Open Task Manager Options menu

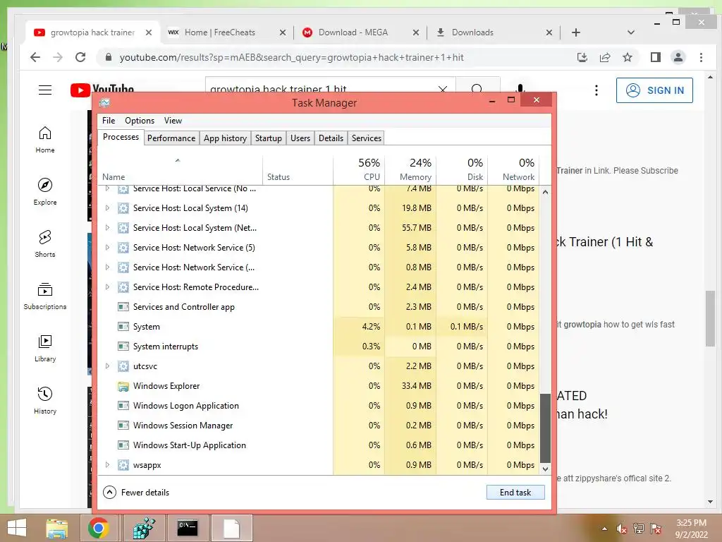point(140,120)
